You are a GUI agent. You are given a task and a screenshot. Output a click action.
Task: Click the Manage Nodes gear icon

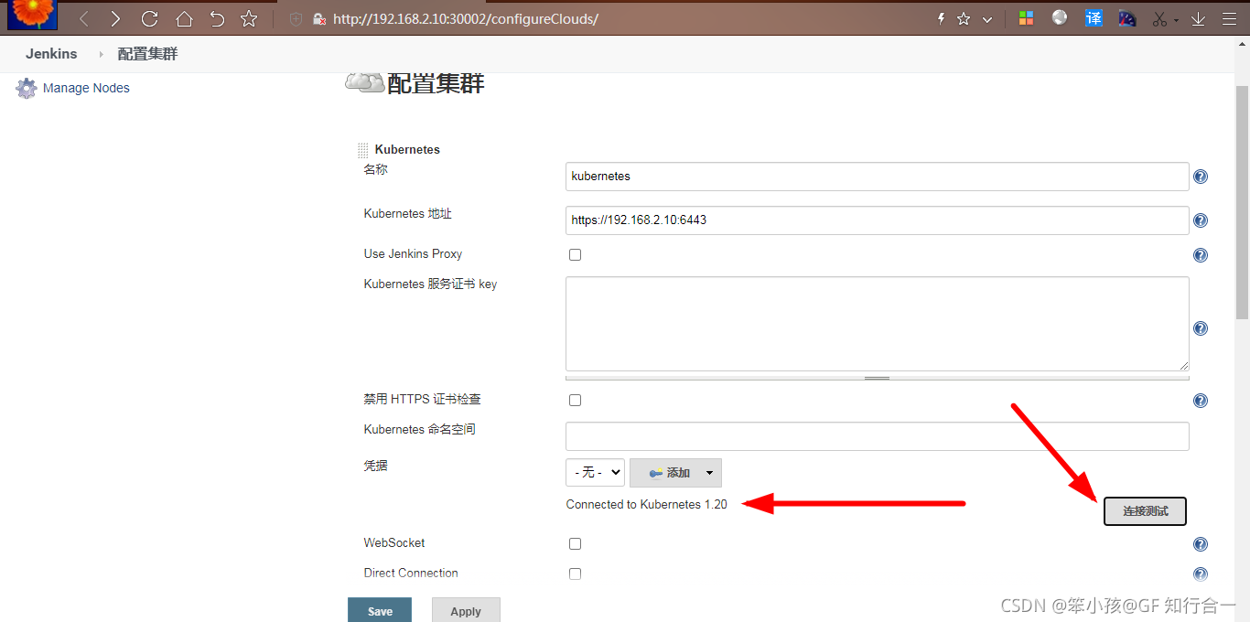click(26, 89)
